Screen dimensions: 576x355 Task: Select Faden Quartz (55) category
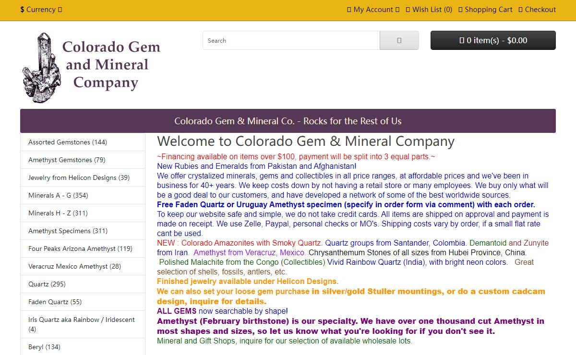coord(55,302)
